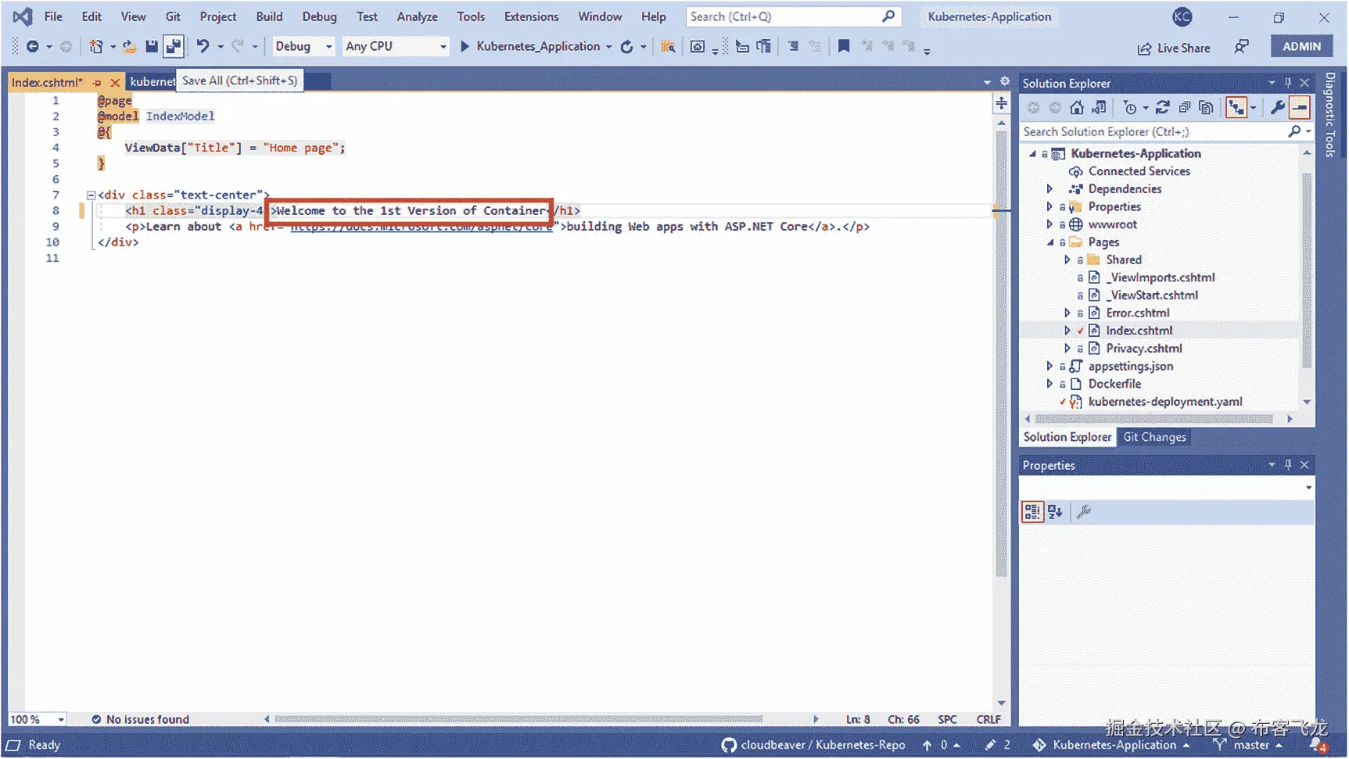Open Solution Explorer Properties wrench icon
This screenshot has width=1349, height=759.
point(1278,108)
